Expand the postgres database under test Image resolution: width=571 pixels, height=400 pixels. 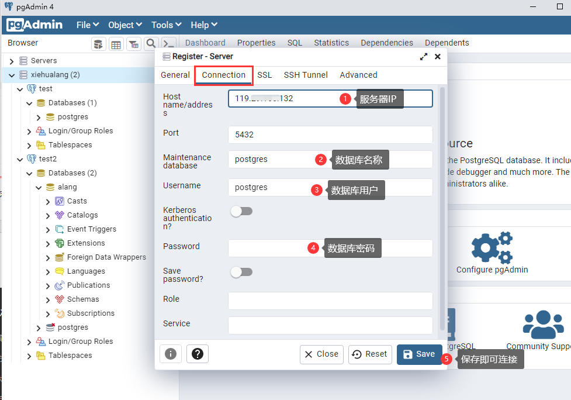tap(39, 118)
